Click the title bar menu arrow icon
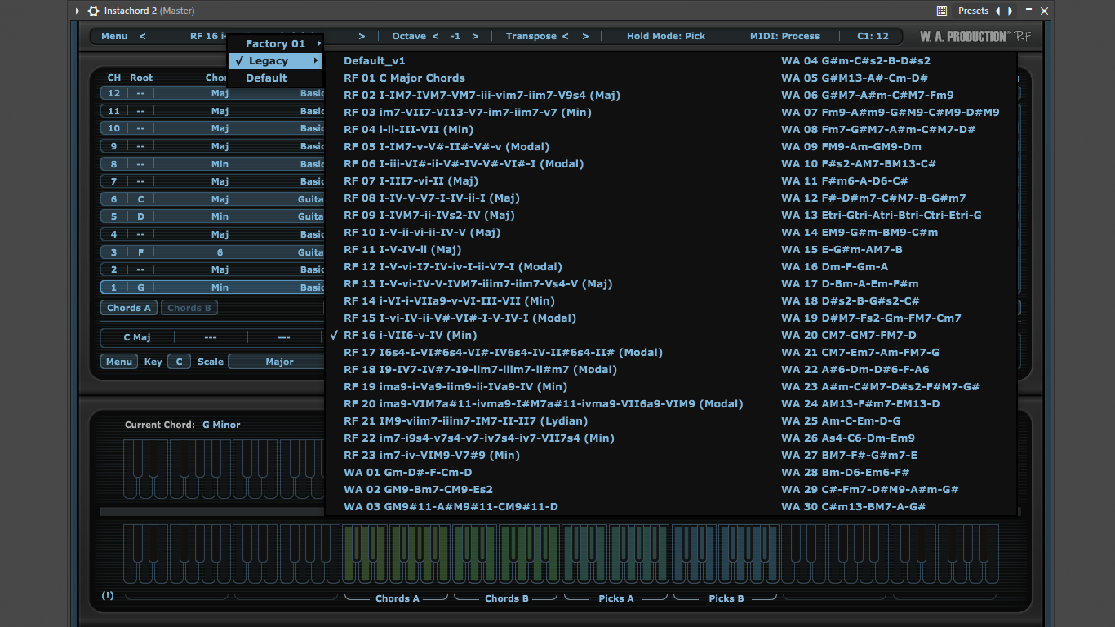Screen dimensions: 1115x627 coord(78,11)
